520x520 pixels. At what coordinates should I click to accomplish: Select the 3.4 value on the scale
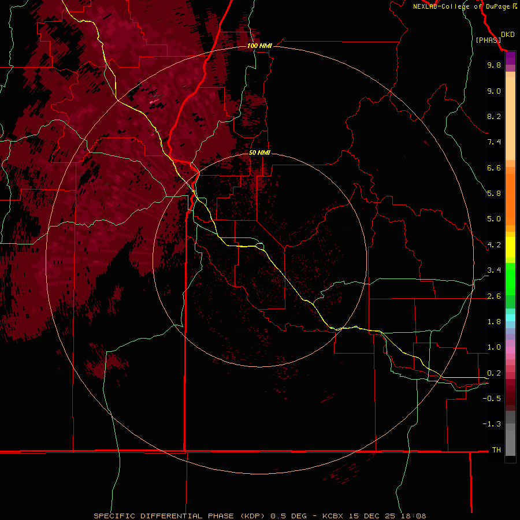click(494, 270)
